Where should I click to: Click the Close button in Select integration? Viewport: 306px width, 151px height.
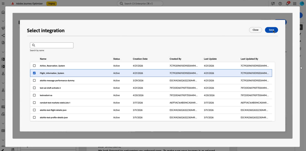[255, 30]
